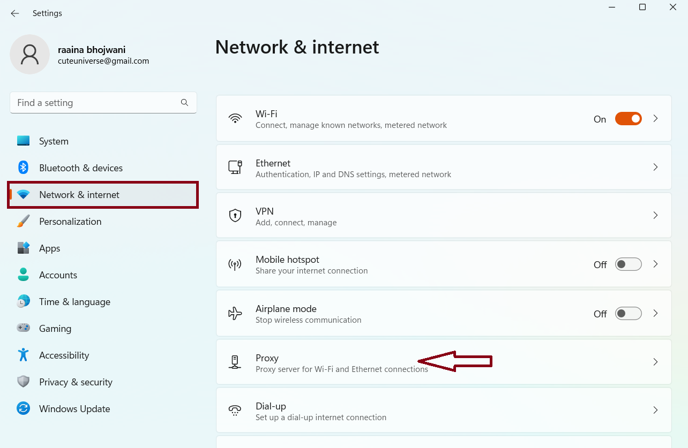
Task: Open the System settings category
Action: click(x=54, y=141)
